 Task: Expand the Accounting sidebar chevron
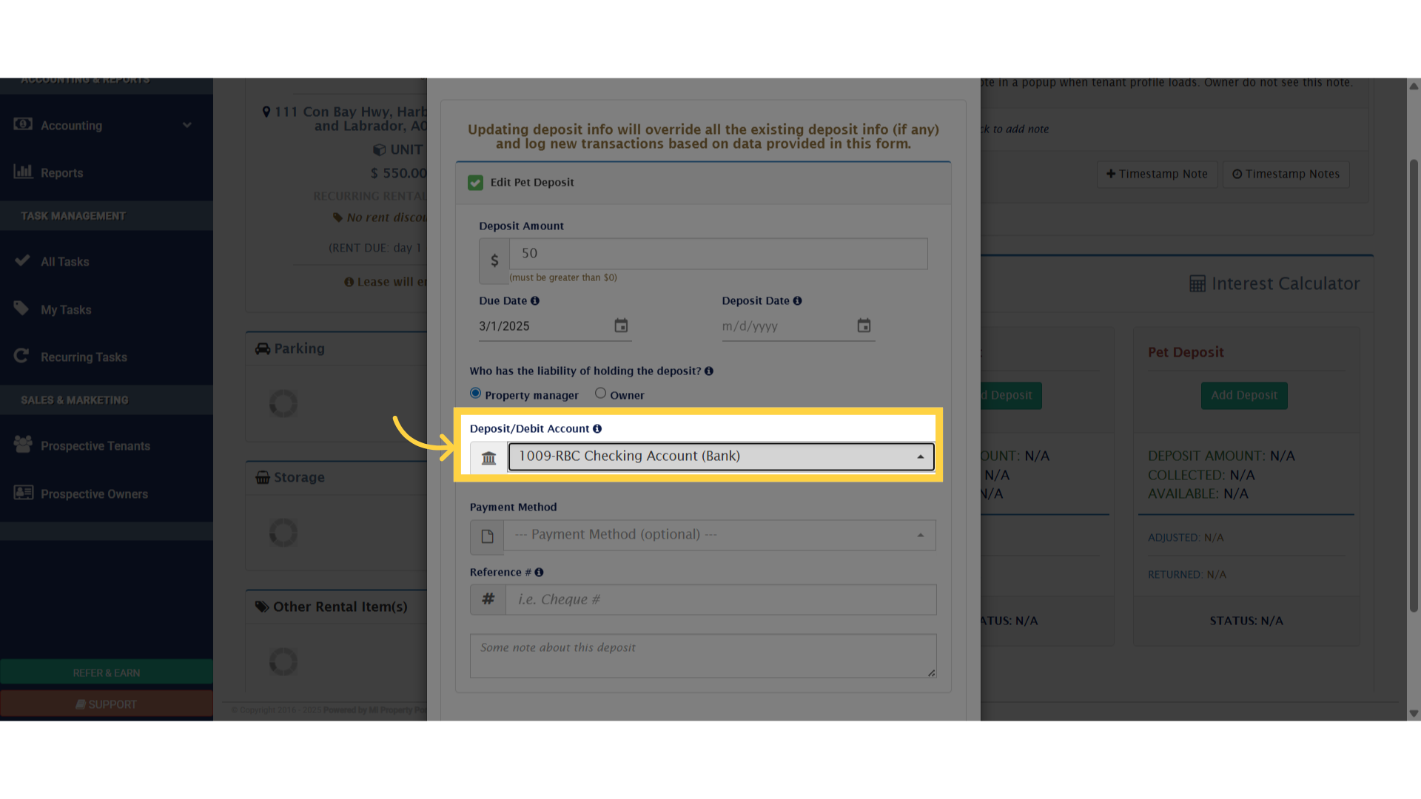(187, 125)
